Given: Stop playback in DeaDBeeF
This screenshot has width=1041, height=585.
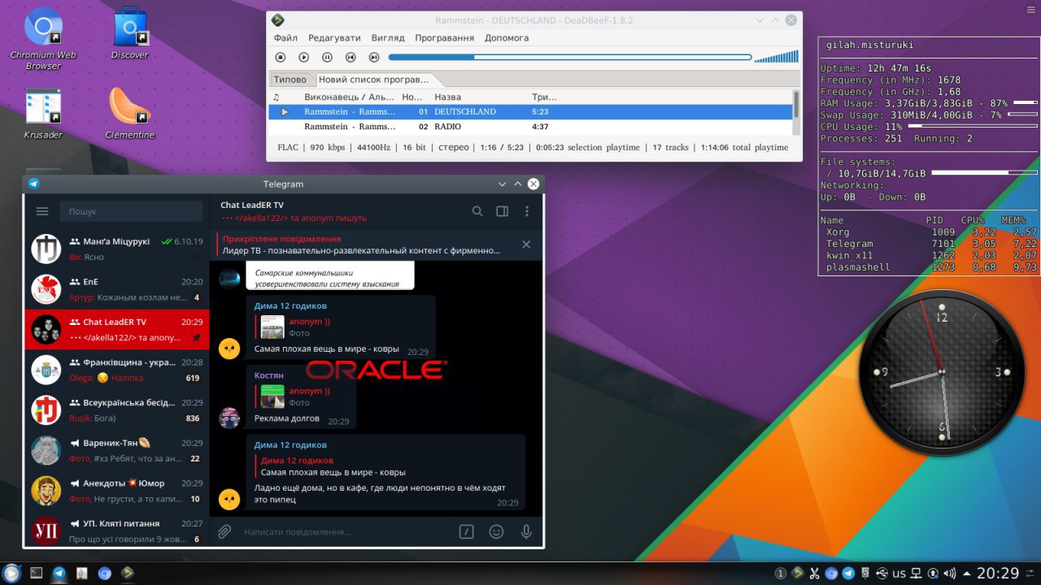Looking at the screenshot, I should pos(280,57).
